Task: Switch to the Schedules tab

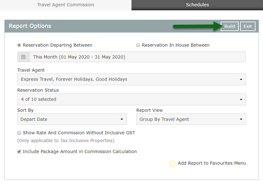Action: tap(197, 5)
